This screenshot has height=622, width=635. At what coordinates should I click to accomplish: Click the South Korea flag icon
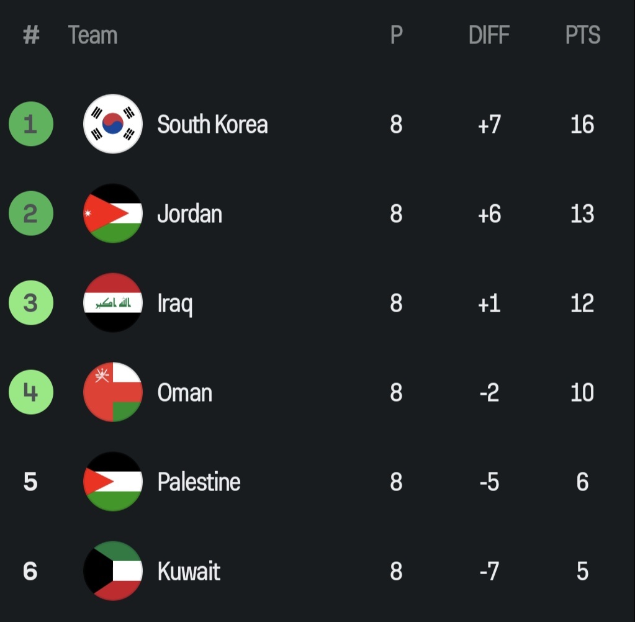[x=113, y=124]
